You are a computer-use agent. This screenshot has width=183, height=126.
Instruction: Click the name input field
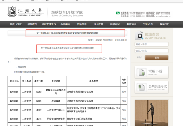152,51
